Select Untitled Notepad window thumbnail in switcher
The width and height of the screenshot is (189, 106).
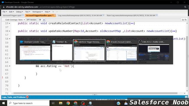click(x=62, y=52)
